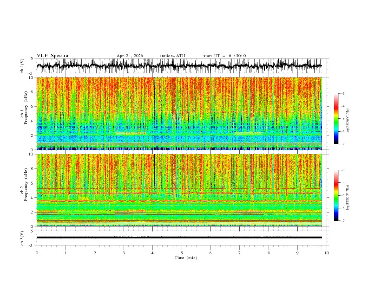The image size is (368, 284).
Task: Select the "start UT = 6 :30:0" text
Action: [224, 56]
